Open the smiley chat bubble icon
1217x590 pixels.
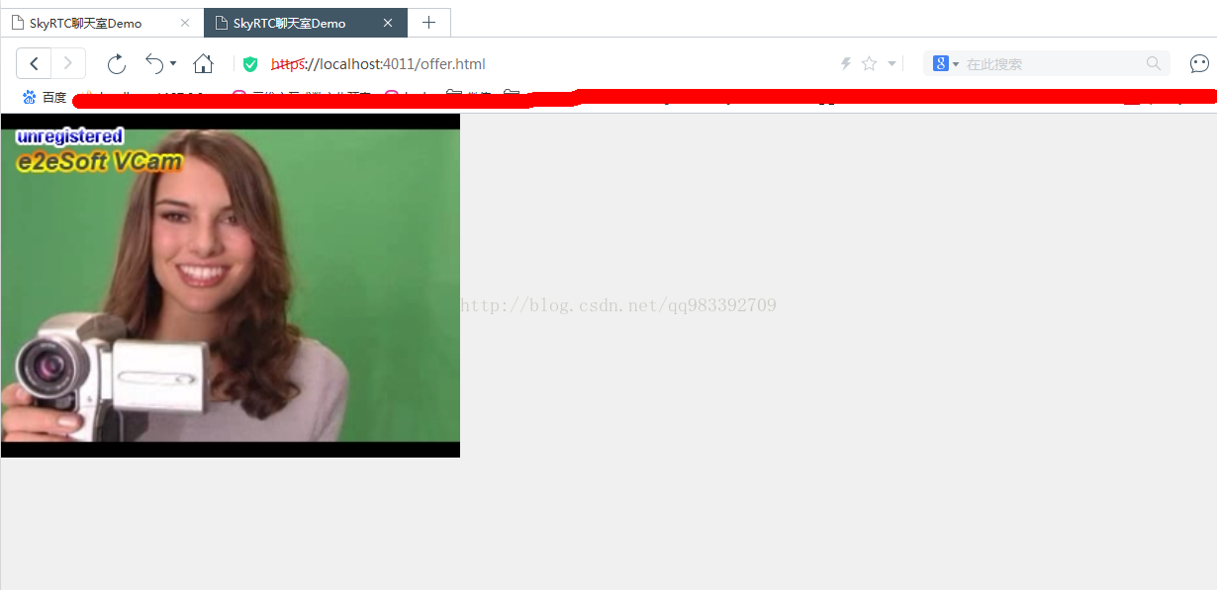(x=1199, y=64)
